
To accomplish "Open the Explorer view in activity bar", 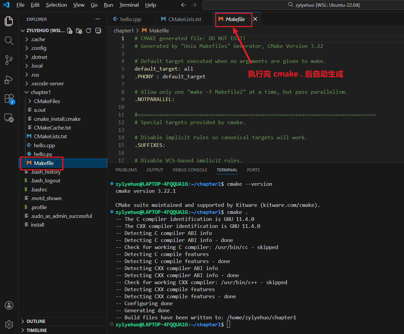I will click(9, 21).
